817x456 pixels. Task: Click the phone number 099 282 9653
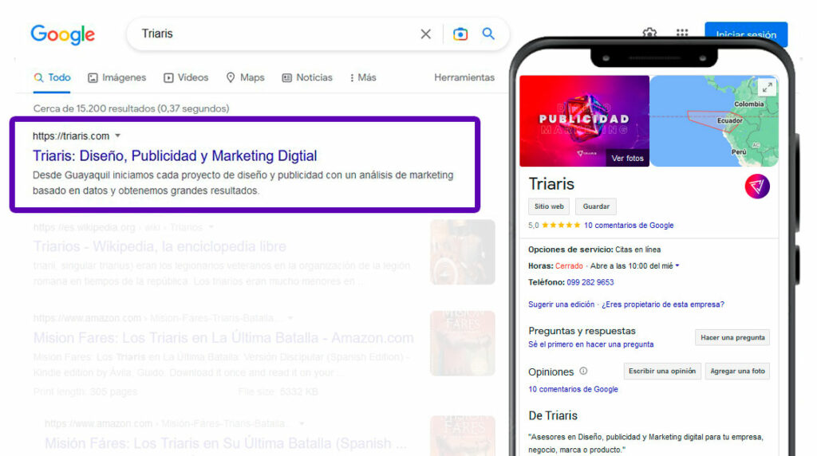coord(590,282)
